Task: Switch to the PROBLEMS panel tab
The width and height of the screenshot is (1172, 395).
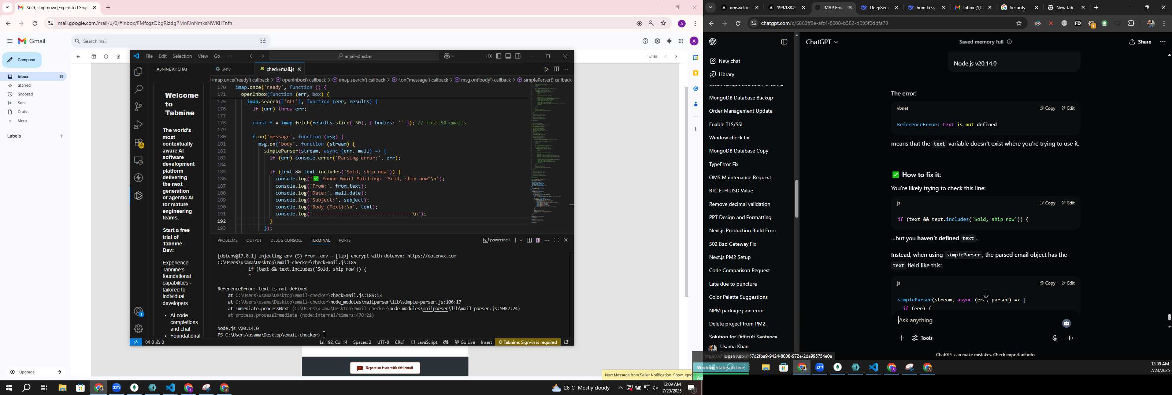Action: tap(227, 240)
